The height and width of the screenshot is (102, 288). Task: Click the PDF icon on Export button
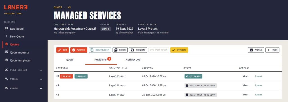(116, 50)
